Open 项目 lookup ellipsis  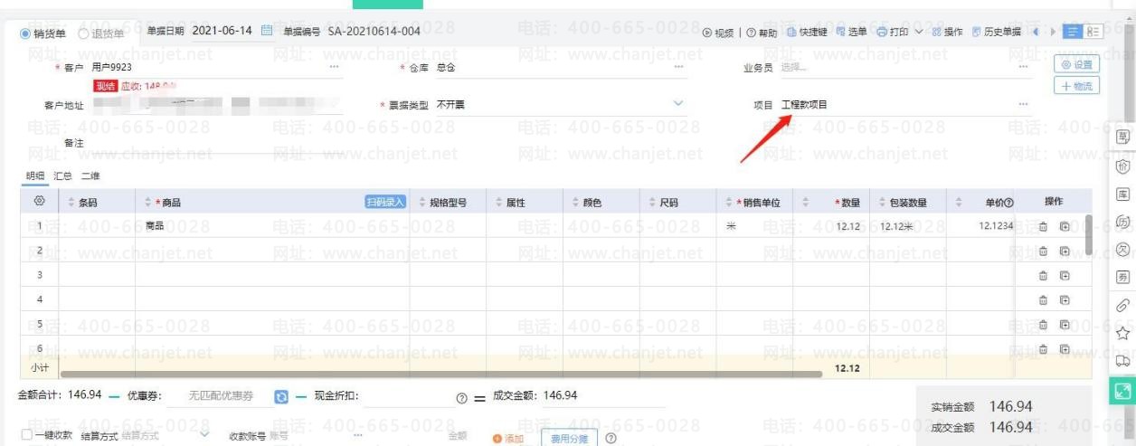click(x=1023, y=104)
